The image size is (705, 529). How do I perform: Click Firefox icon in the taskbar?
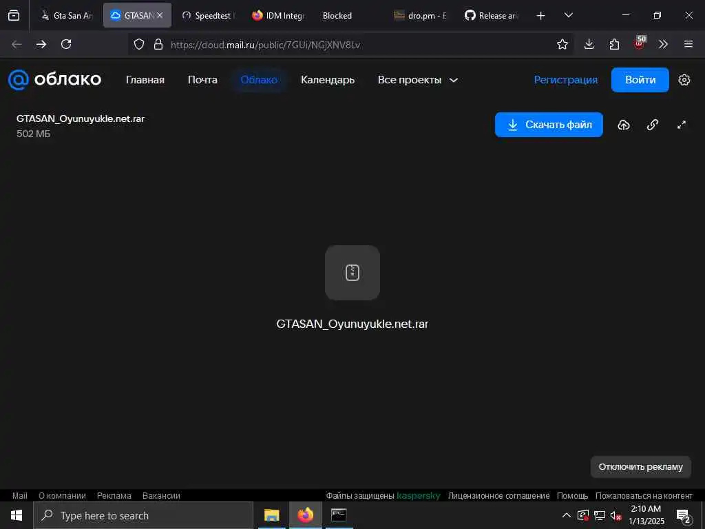305,515
